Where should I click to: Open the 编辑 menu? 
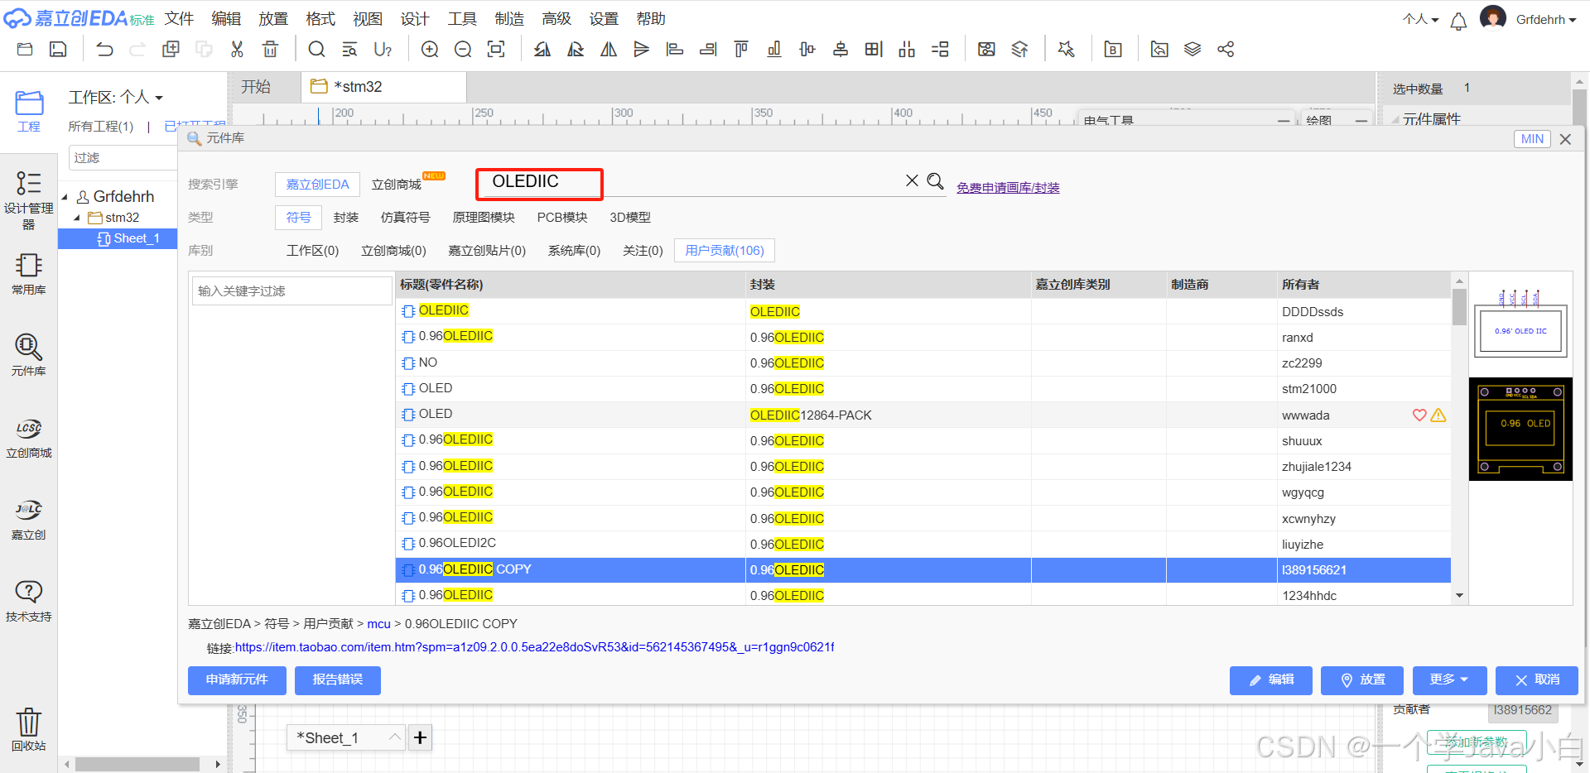pos(226,19)
